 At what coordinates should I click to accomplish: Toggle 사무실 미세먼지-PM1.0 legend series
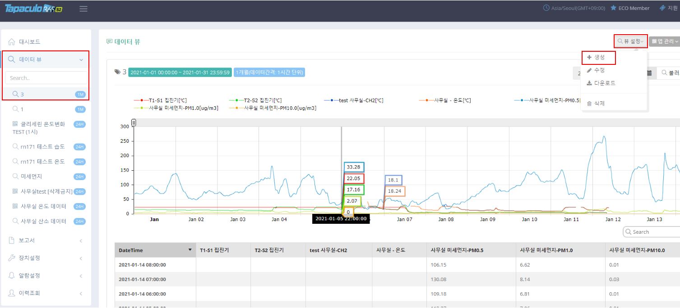click(x=176, y=108)
